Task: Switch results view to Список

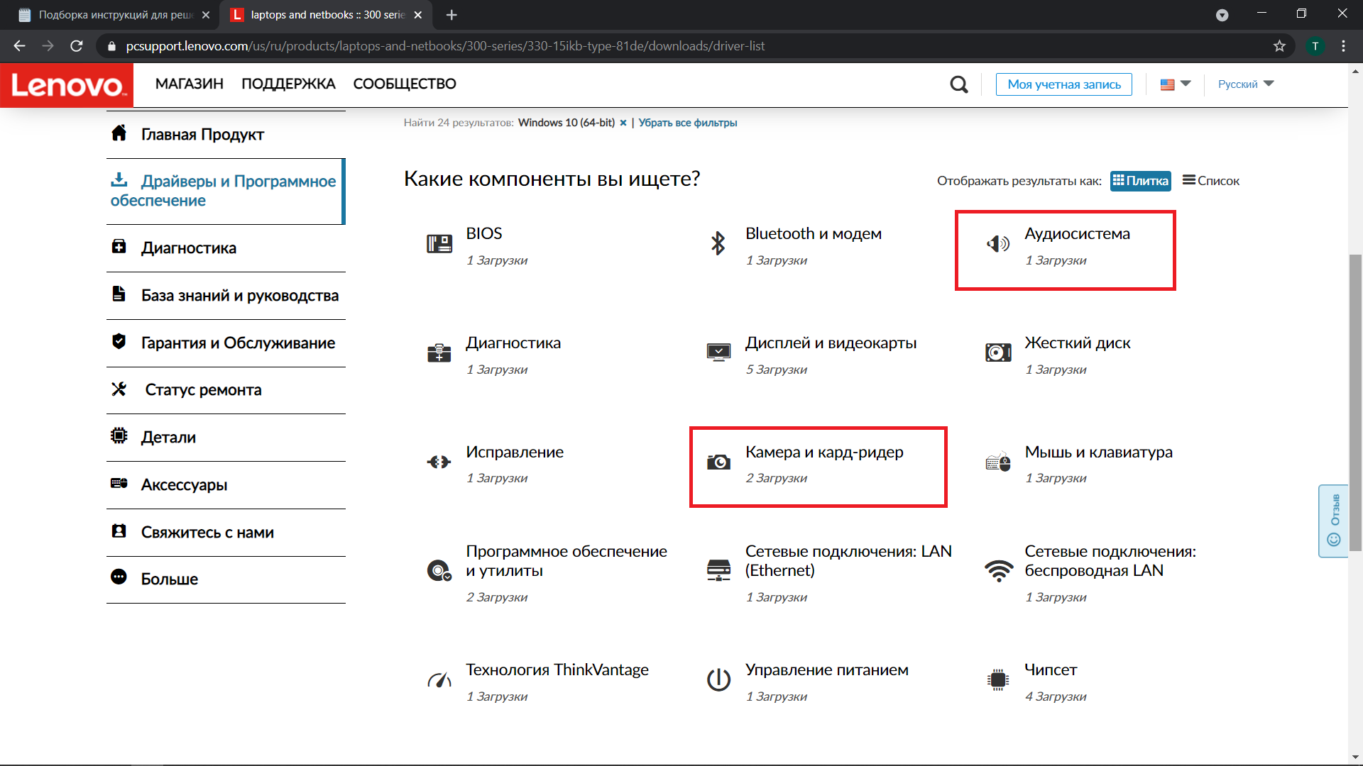Action: point(1211,181)
